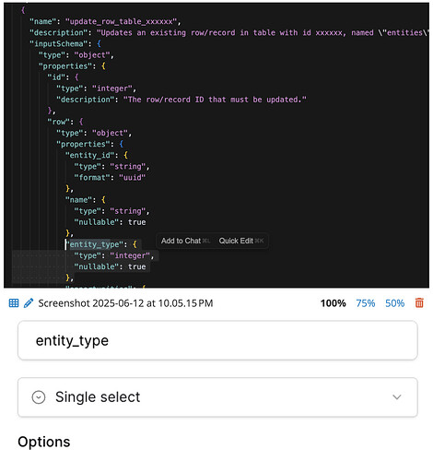Click the "update_row_table_xxxxxx" name string

[121, 21]
